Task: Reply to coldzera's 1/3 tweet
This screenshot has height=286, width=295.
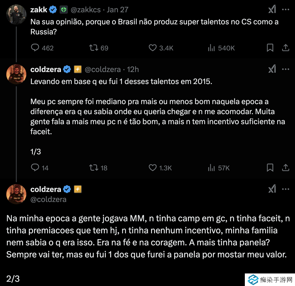Action: 35,168
